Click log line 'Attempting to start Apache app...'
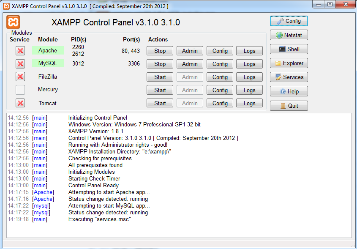Image resolution: width=357 pixels, height=249 pixels. tap(109, 192)
